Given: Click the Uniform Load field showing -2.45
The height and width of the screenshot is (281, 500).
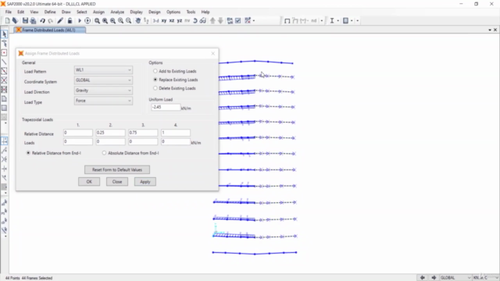Looking at the screenshot, I should (166, 108).
